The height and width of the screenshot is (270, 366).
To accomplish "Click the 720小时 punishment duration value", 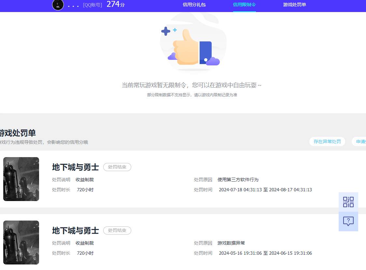I will click(x=85, y=189).
